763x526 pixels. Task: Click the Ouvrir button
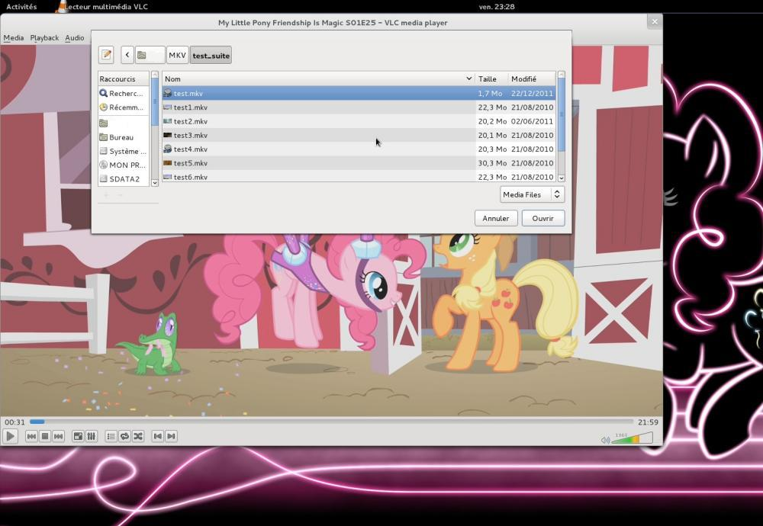(542, 218)
